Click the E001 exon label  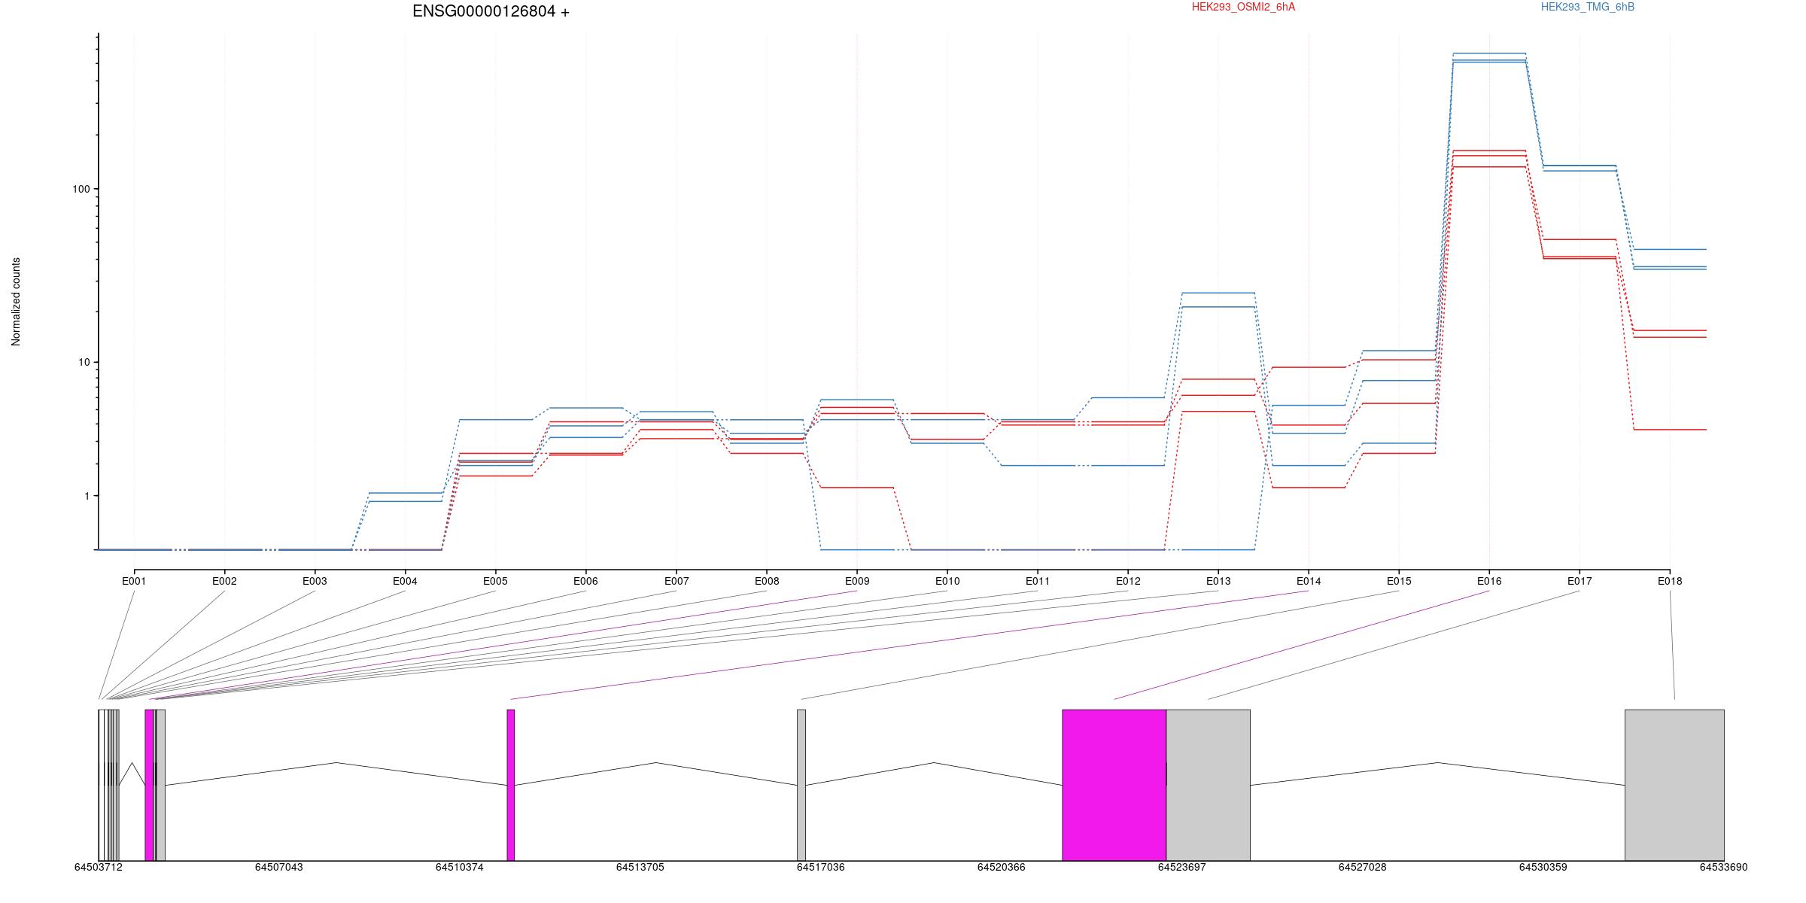click(134, 581)
